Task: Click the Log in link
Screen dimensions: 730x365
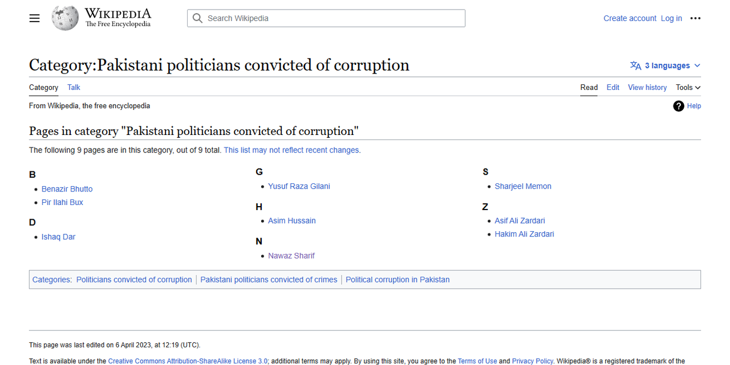Action: (671, 18)
